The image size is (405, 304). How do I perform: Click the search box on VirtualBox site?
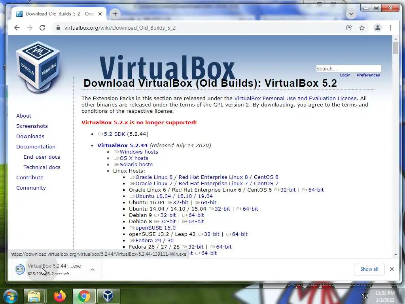(x=349, y=68)
